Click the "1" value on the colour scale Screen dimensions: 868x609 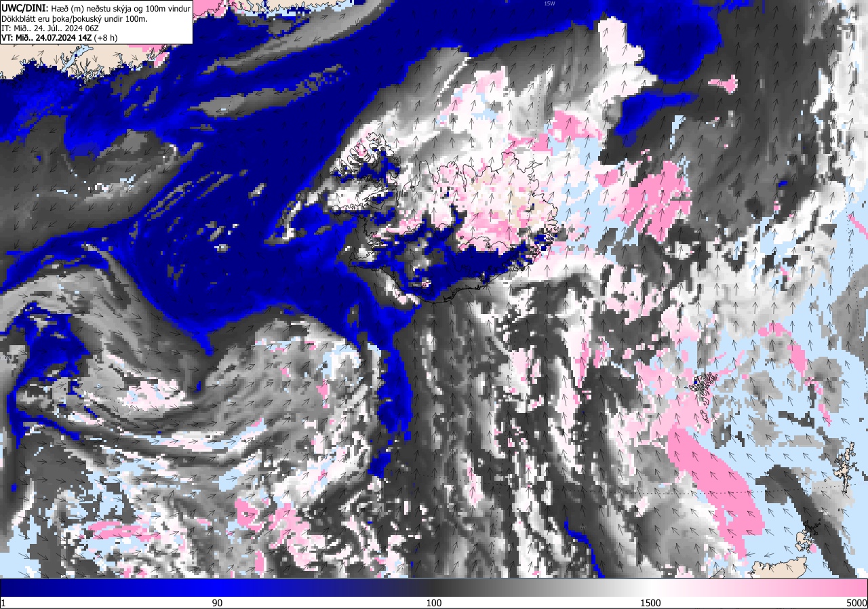(3, 603)
